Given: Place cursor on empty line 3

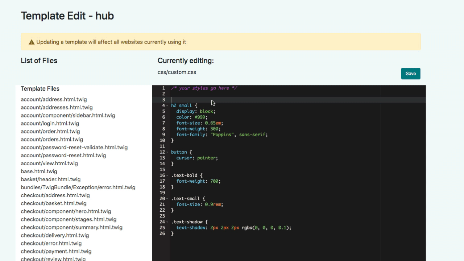Looking at the screenshot, I should (297, 100).
